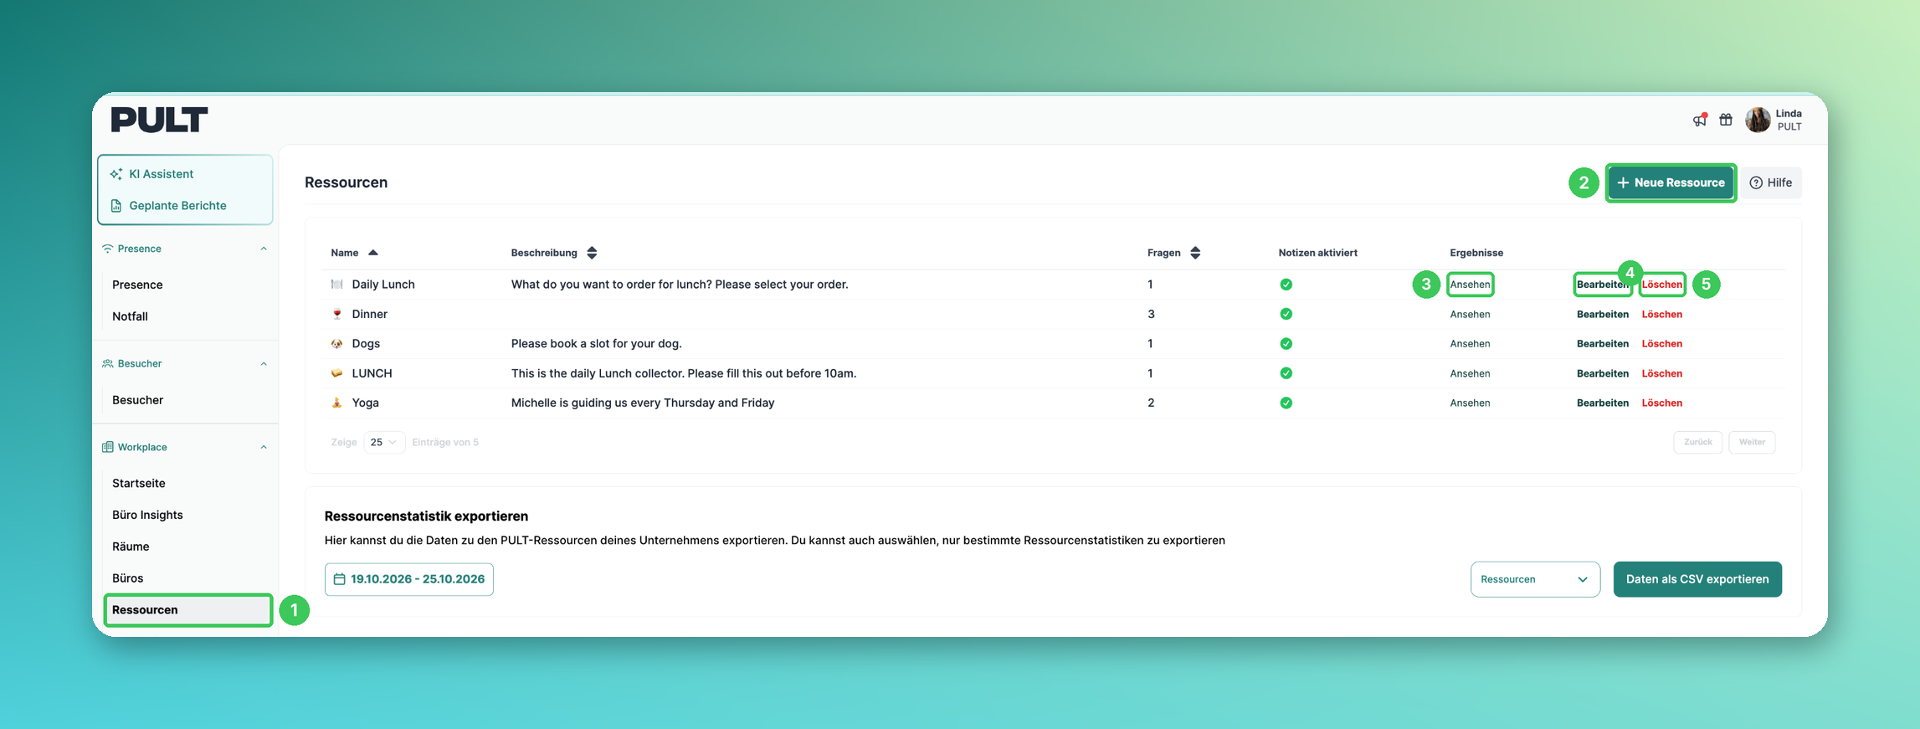
Task: Sort the table by the Name column arrow
Action: click(373, 253)
